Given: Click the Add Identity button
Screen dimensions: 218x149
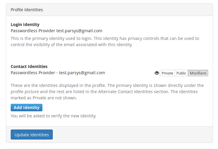Looking at the screenshot, I should coord(26,107).
